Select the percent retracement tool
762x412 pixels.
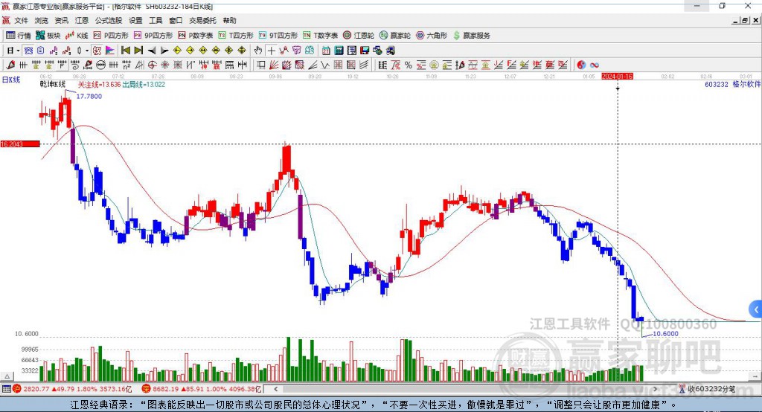tap(409, 65)
